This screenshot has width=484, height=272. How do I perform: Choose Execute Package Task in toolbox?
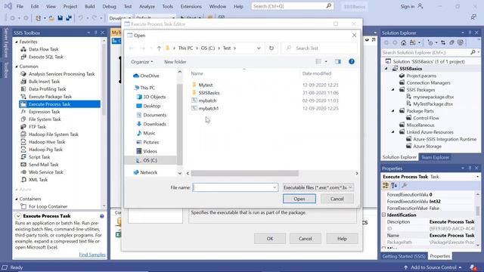[50, 97]
